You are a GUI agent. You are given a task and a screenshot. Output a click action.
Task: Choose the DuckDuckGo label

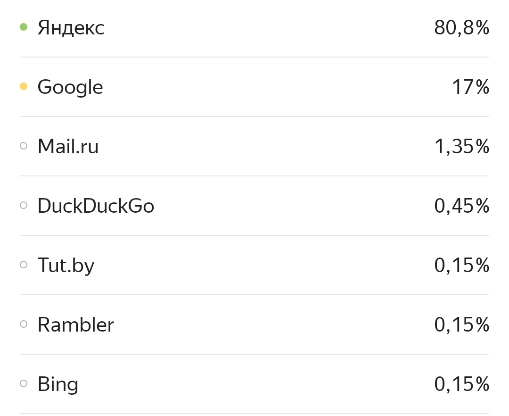[96, 206]
